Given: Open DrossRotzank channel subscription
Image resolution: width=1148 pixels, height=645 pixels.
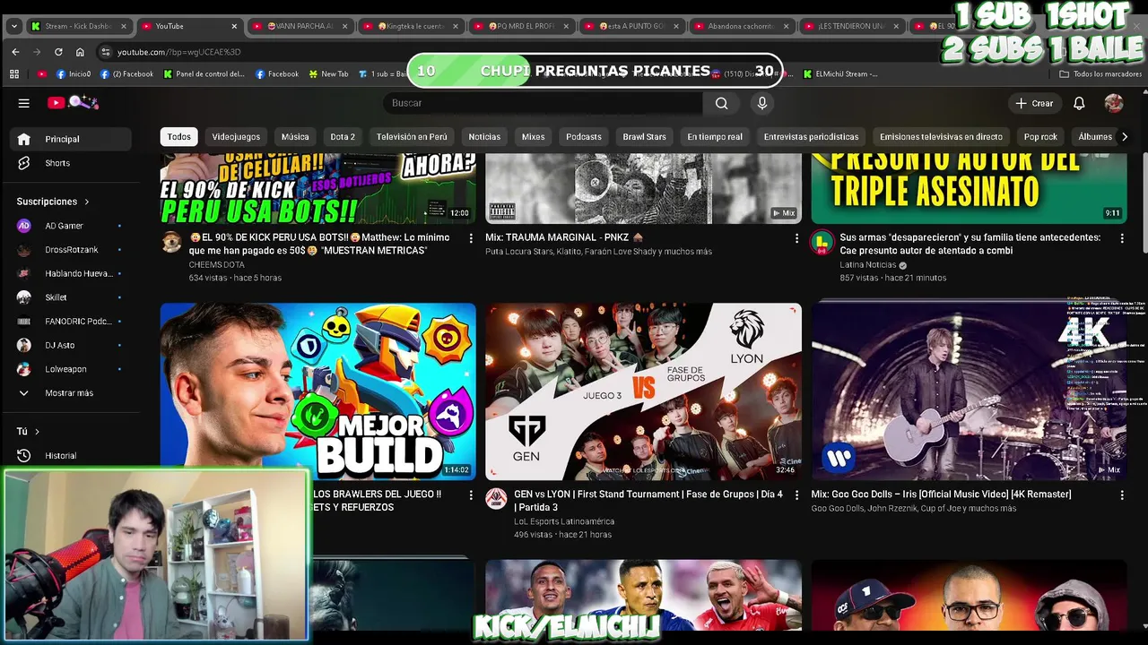Looking at the screenshot, I should click(71, 249).
